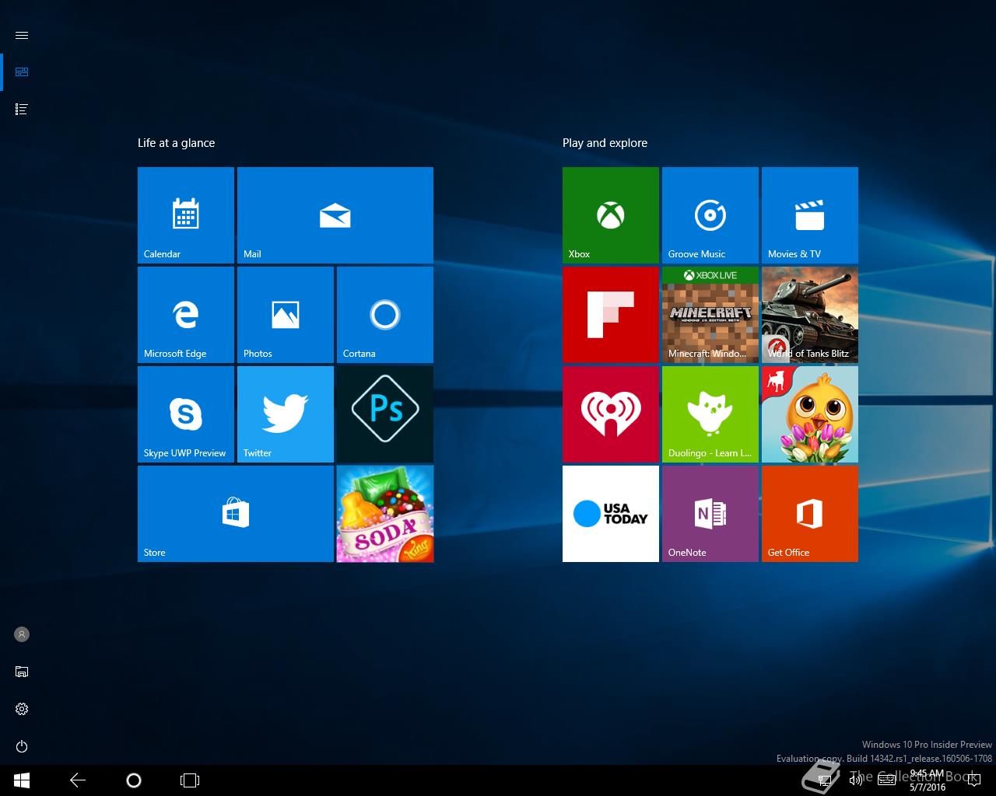Open the Minecraft Windows 10 Edition tile
996x796 pixels.
pyautogui.click(x=710, y=314)
